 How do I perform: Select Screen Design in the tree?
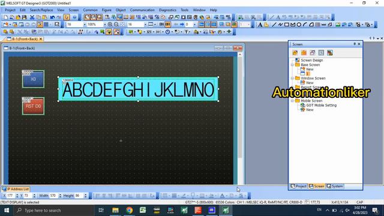(x=312, y=60)
